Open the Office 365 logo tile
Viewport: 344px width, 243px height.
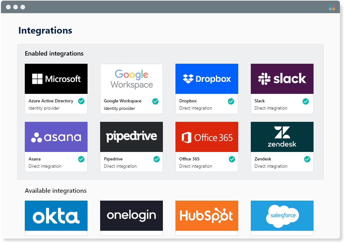207,137
